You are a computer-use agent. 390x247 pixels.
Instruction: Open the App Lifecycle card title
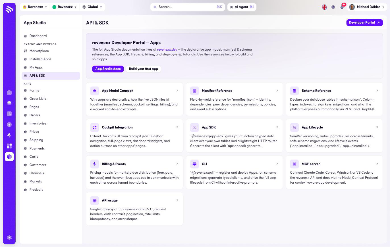pyautogui.click(x=312, y=127)
